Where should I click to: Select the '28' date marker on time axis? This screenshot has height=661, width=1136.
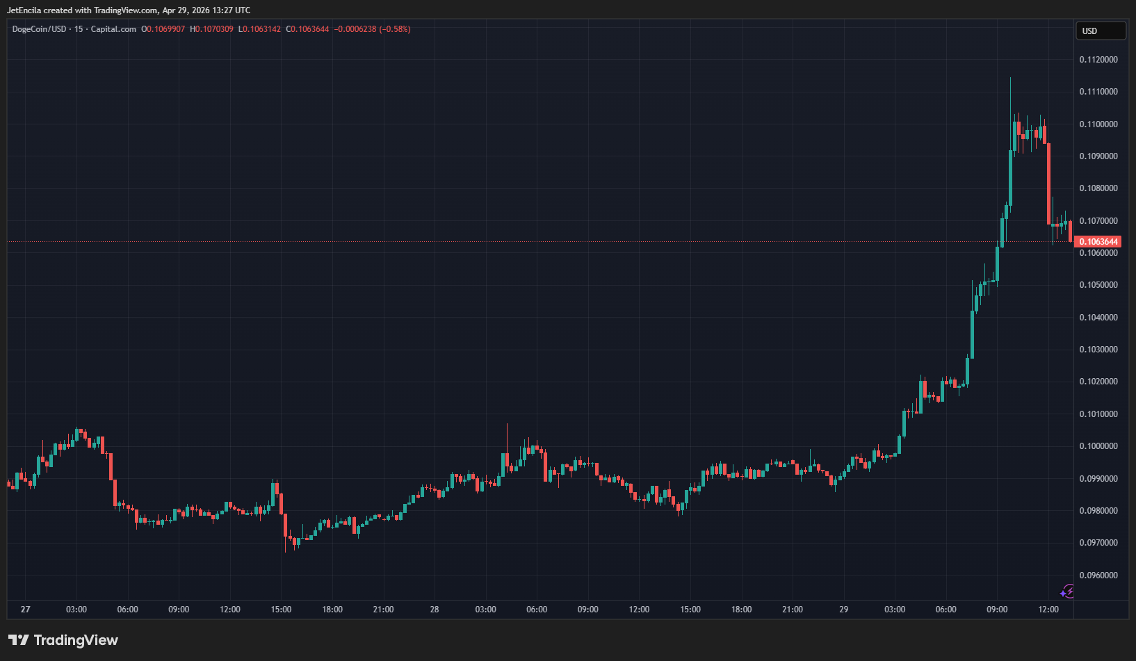(435, 610)
